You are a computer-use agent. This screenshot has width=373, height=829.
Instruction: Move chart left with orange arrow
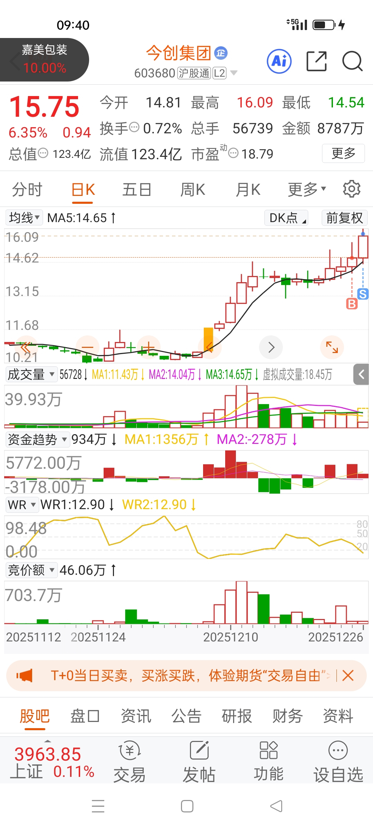click(x=209, y=347)
